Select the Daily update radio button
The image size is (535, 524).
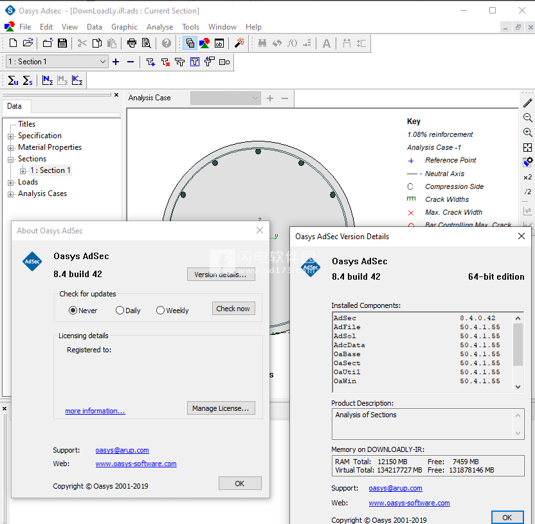120,310
